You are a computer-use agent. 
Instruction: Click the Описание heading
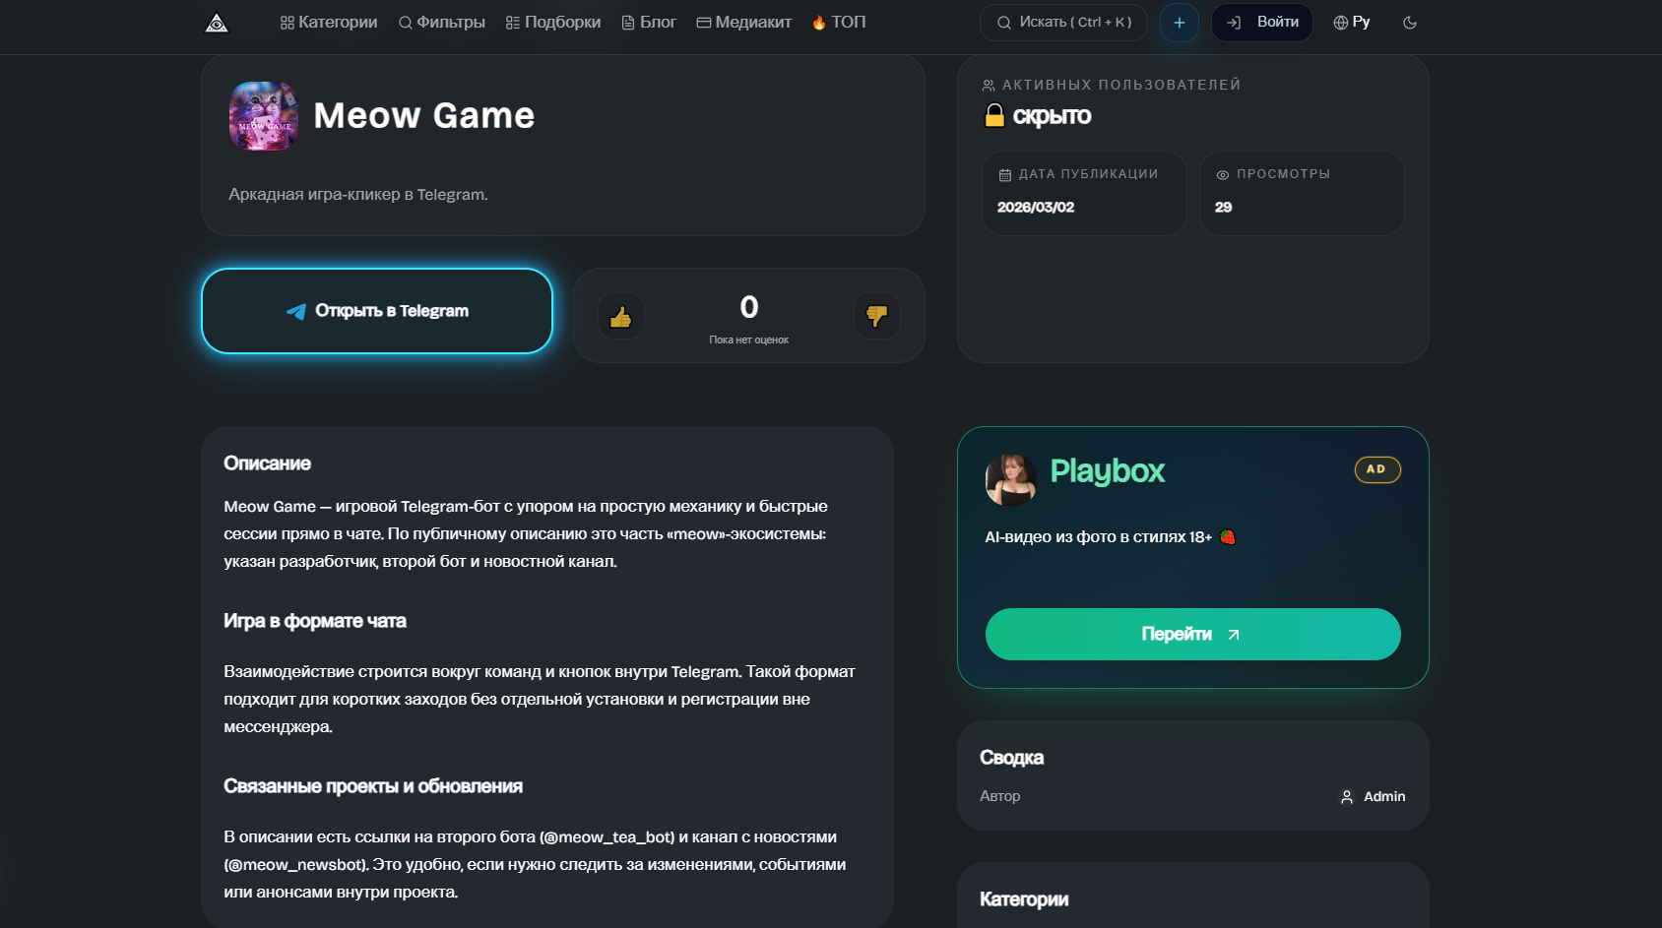(x=268, y=464)
